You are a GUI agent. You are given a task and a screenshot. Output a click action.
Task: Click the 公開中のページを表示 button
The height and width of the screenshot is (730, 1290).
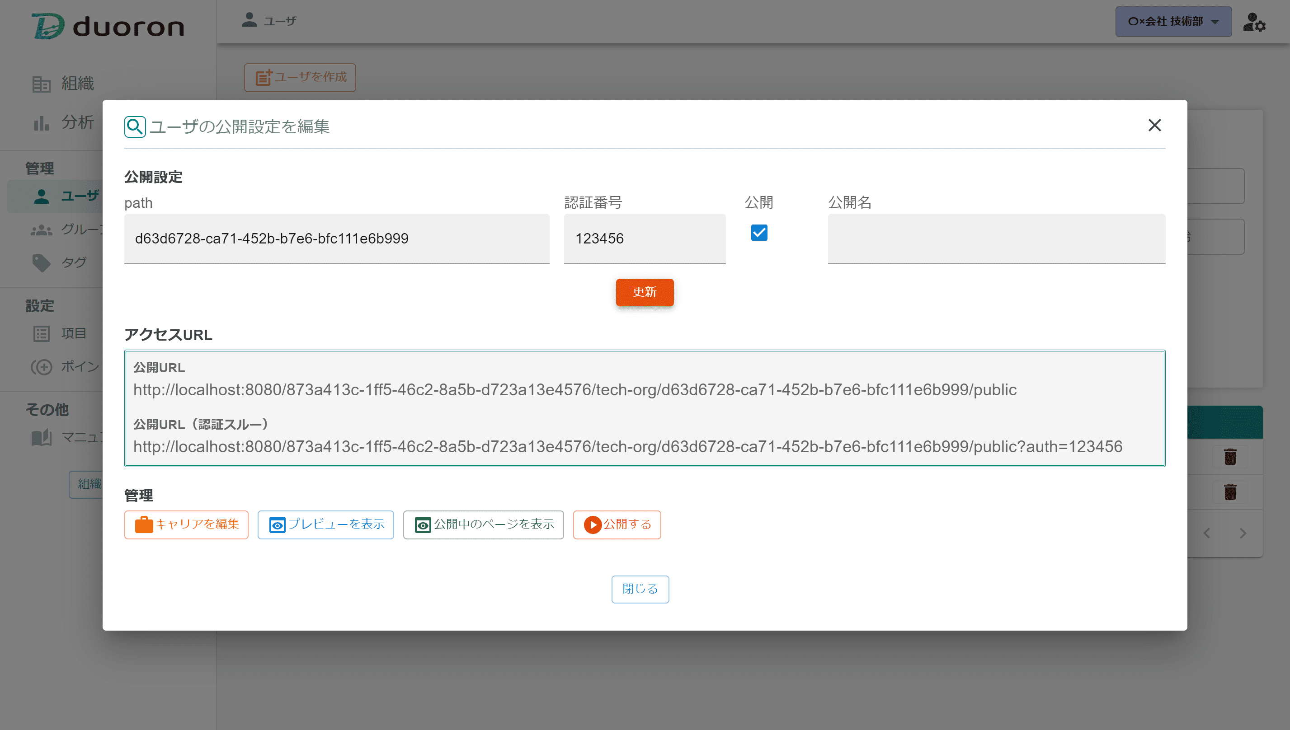[483, 524]
